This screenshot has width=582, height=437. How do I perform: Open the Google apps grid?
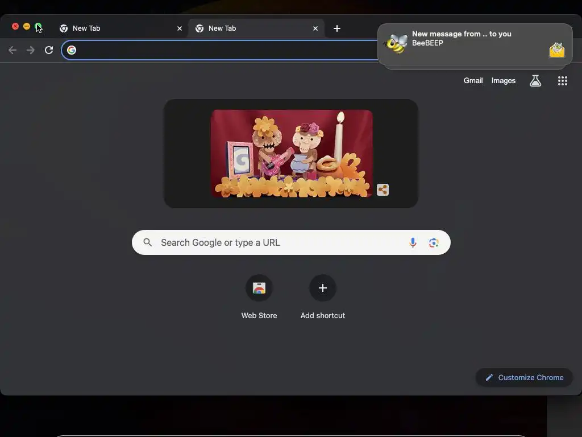pyautogui.click(x=562, y=81)
